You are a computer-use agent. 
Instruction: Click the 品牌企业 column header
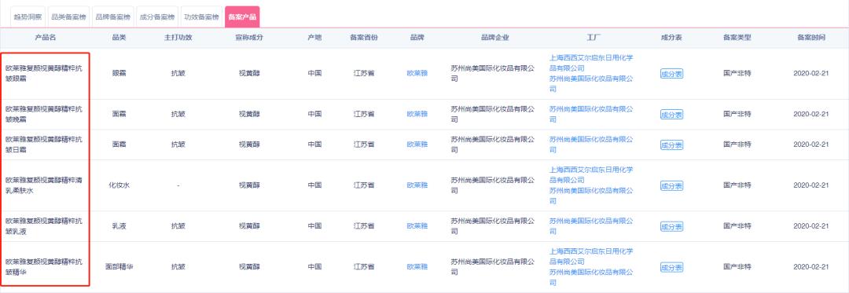pyautogui.click(x=495, y=38)
